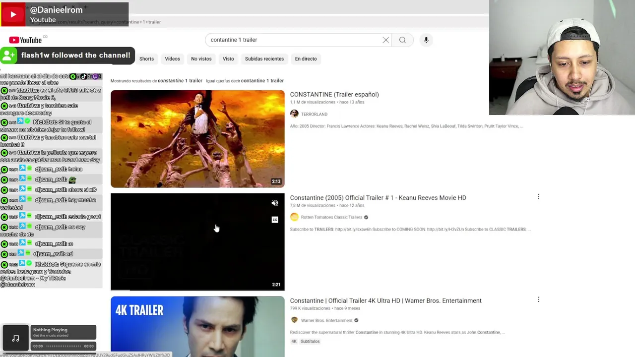Select the Videos filter chip
635x357 pixels.
click(172, 59)
